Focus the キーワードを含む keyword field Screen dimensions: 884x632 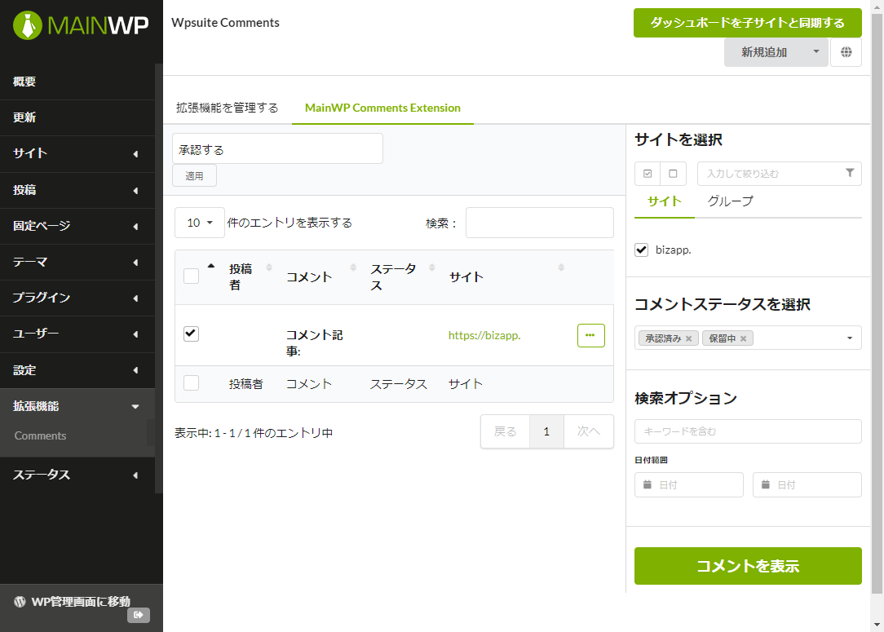pyautogui.click(x=748, y=431)
